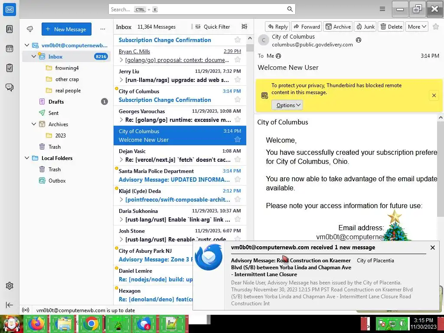
Task: Launch Firefox from the taskbar
Action: (36, 324)
